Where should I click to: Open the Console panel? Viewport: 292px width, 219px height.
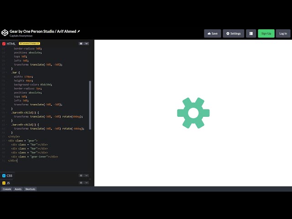(x=7, y=189)
